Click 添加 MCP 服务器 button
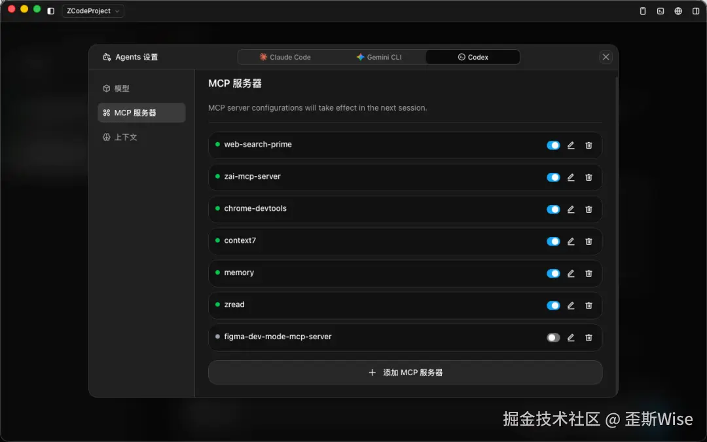Screen dimensions: 707x442 tap(405, 373)
